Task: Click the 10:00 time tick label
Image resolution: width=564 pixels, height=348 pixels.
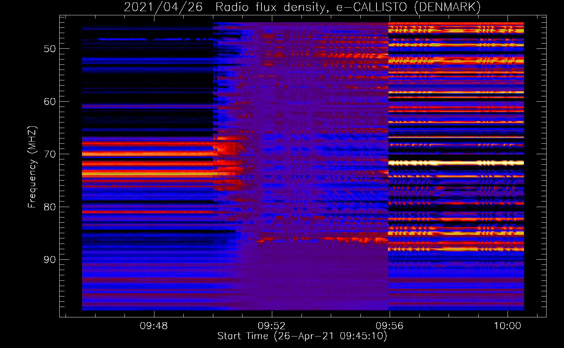Action: (x=507, y=326)
